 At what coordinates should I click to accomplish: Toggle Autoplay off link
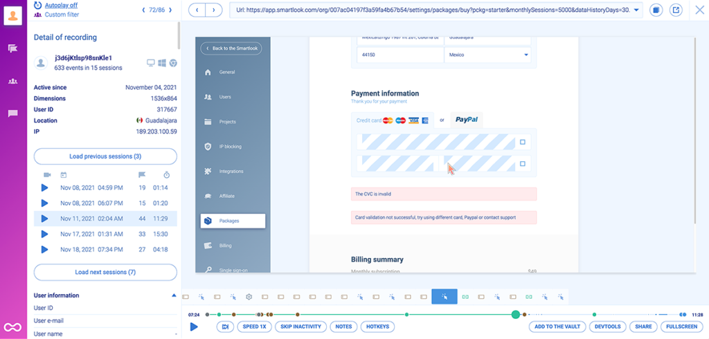point(60,6)
